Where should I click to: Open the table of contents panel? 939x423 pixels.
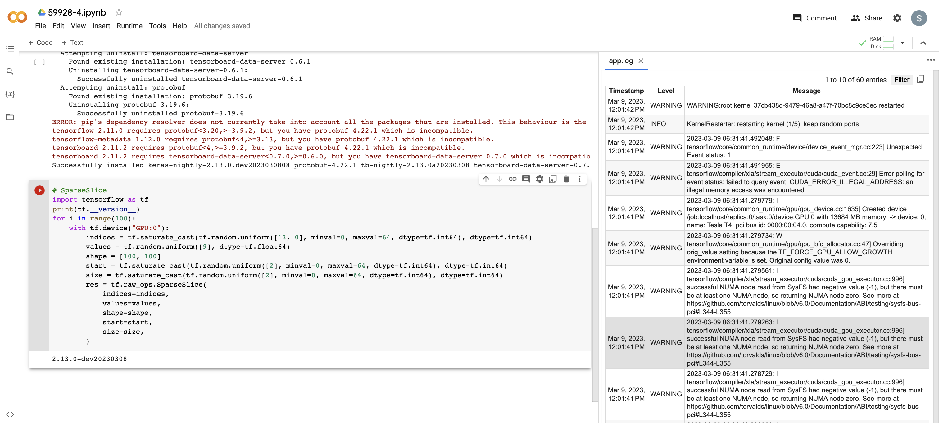pyautogui.click(x=10, y=48)
